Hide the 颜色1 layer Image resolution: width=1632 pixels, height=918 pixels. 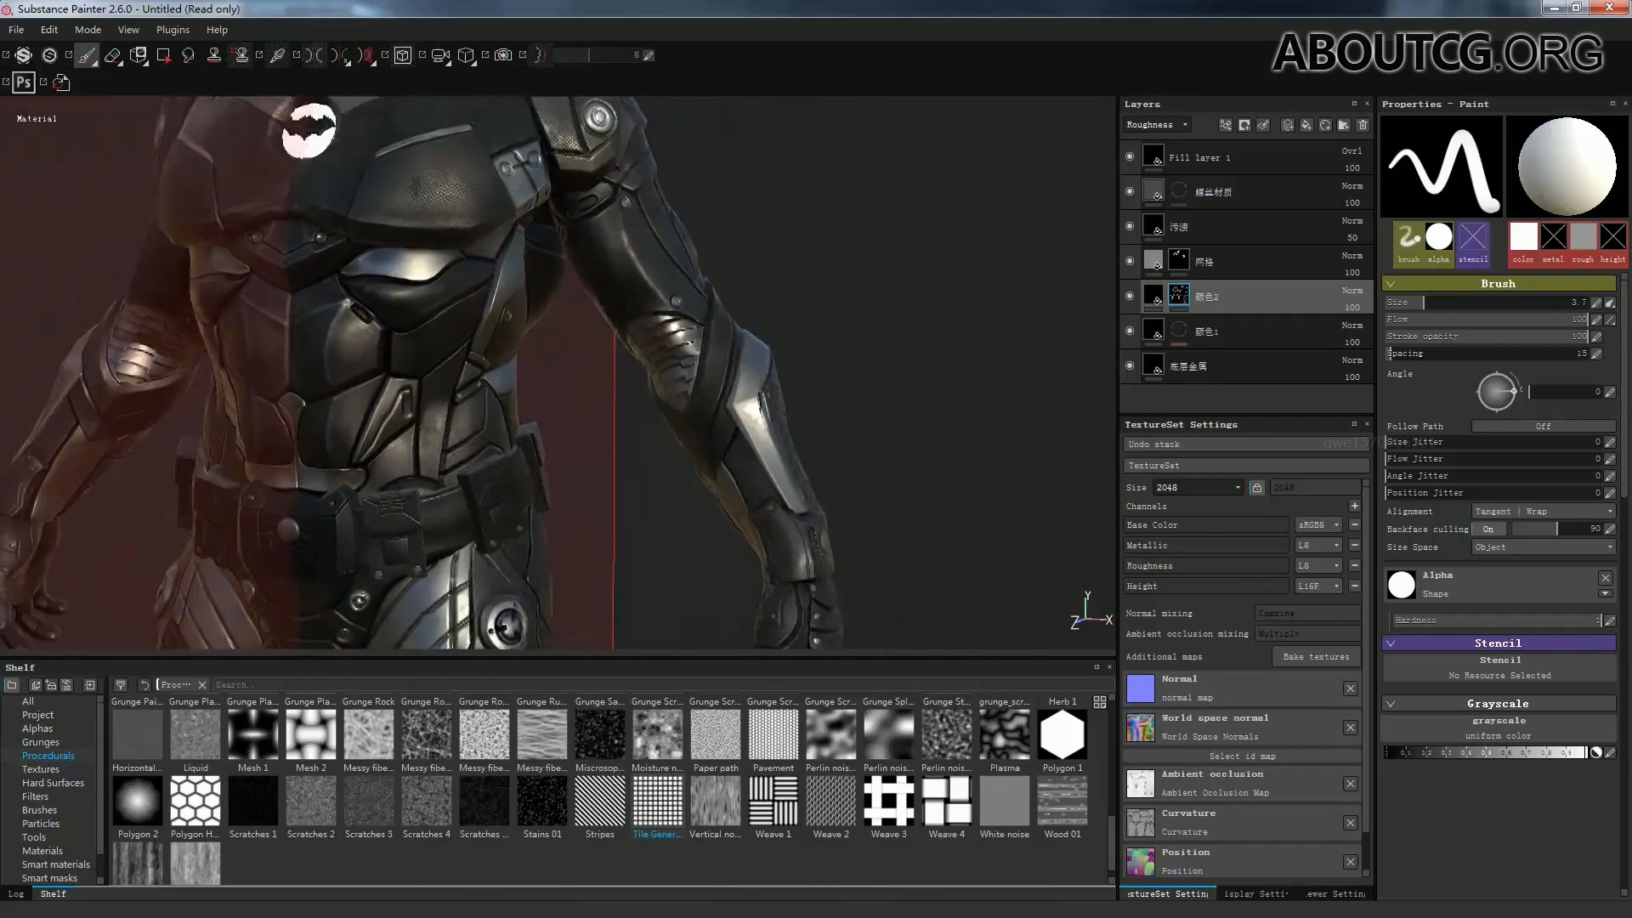coord(1130,331)
